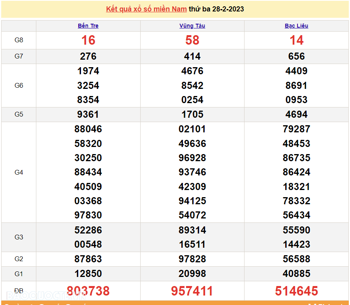
Task: Select the red G8 number 58 for Vũng Tàu
Action: 192,40
